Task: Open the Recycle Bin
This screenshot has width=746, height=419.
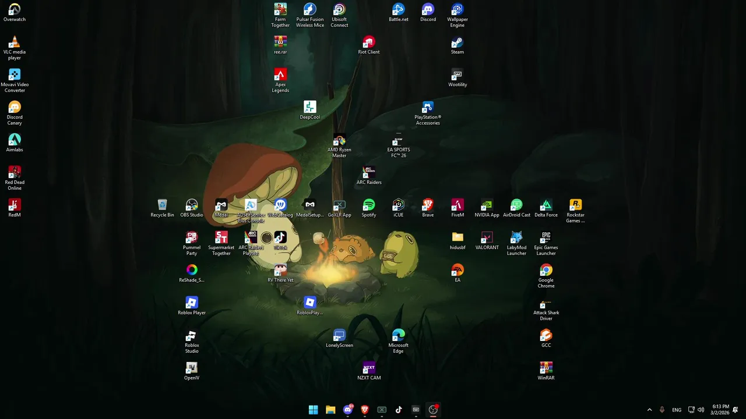Action: pyautogui.click(x=162, y=208)
